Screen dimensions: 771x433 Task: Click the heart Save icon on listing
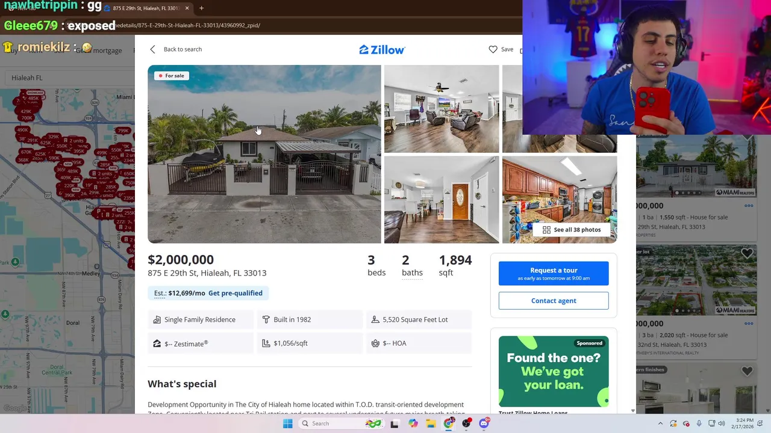pyautogui.click(x=493, y=49)
